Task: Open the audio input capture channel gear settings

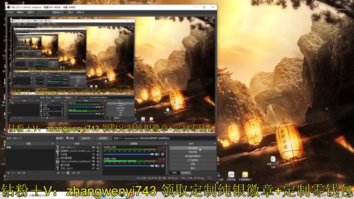Action: pos(162,166)
